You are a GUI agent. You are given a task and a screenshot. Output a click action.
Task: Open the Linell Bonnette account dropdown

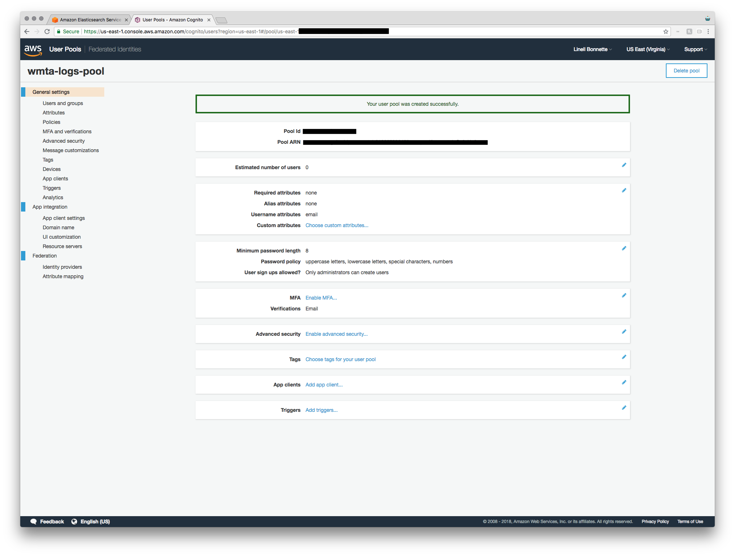coord(592,49)
